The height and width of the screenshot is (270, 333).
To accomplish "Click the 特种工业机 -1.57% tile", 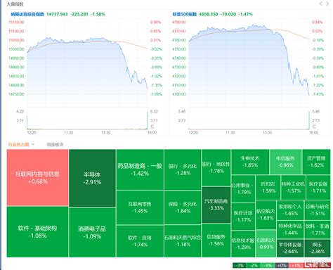I will 293,187.
